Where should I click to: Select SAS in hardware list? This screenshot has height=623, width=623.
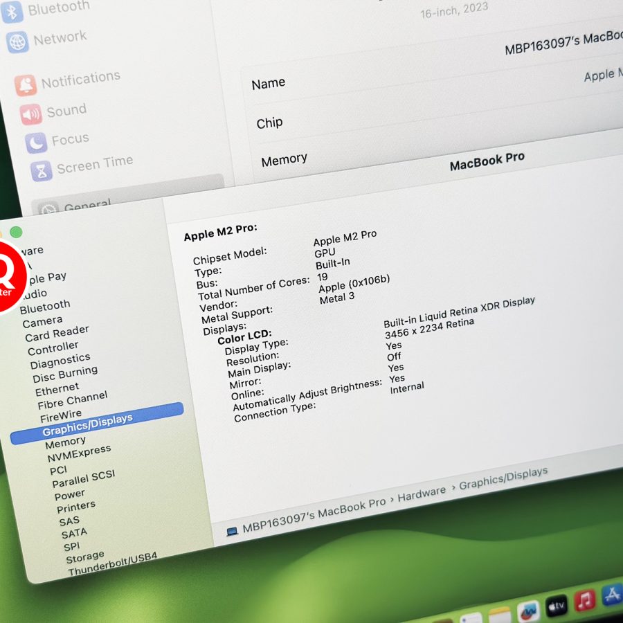pos(69,521)
